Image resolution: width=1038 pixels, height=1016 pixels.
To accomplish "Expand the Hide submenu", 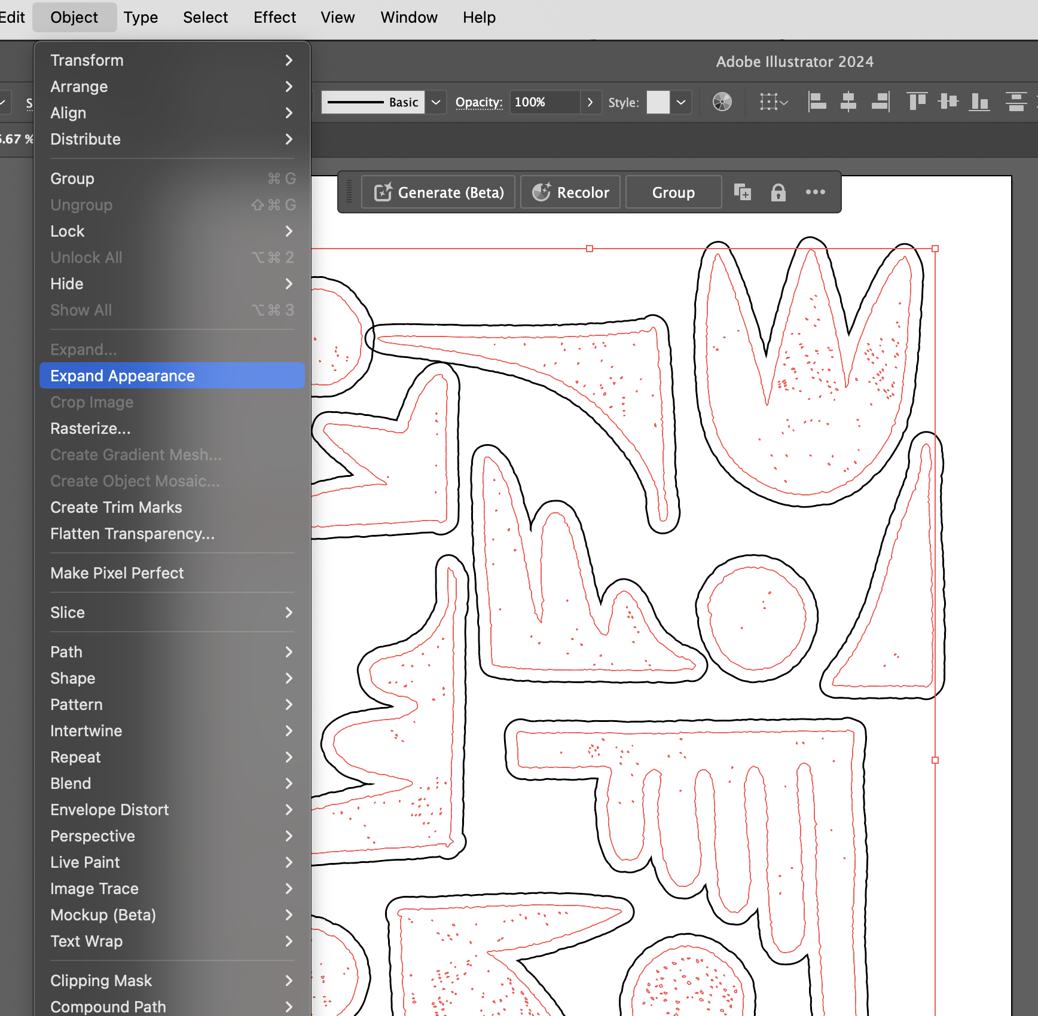I will coord(172,284).
